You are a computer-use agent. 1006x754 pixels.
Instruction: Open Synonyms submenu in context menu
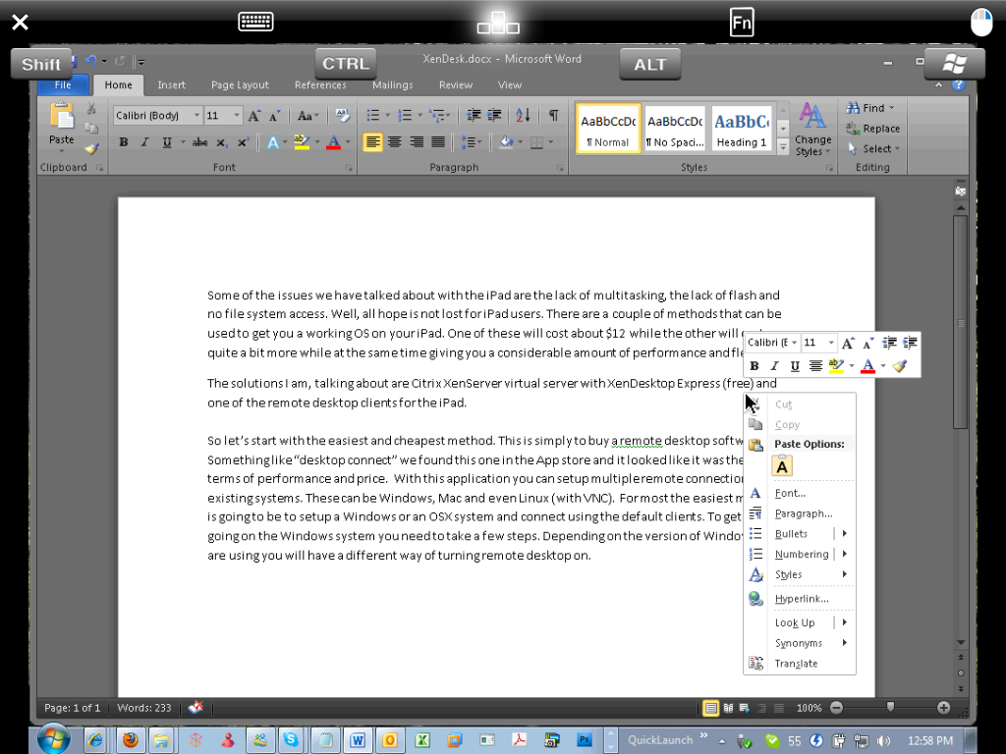click(x=800, y=643)
